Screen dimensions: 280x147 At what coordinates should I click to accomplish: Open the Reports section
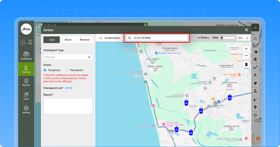[26, 82]
